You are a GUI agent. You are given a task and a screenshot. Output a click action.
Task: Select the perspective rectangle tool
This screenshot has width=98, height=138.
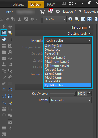4,52
